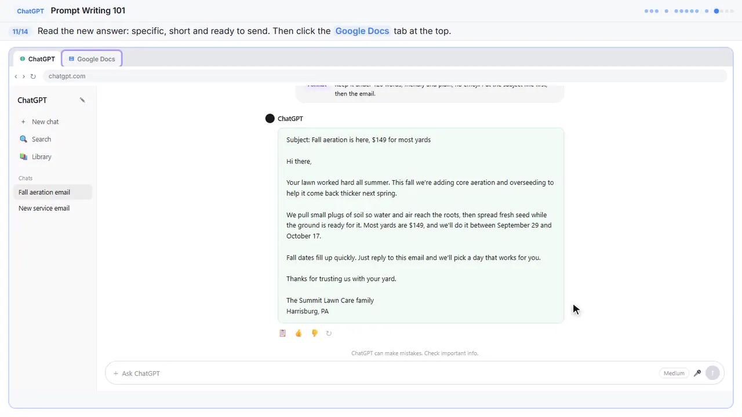Click the Search magnifier icon
Screen dimensions: 742x417
[x=23, y=139]
